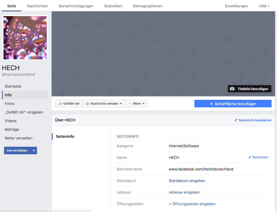
Task: Click the thumbs-up icon on Gefällt mir
Action: 60,103
